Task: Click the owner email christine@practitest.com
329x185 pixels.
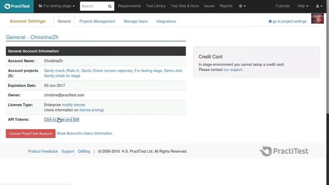Action: [64, 95]
